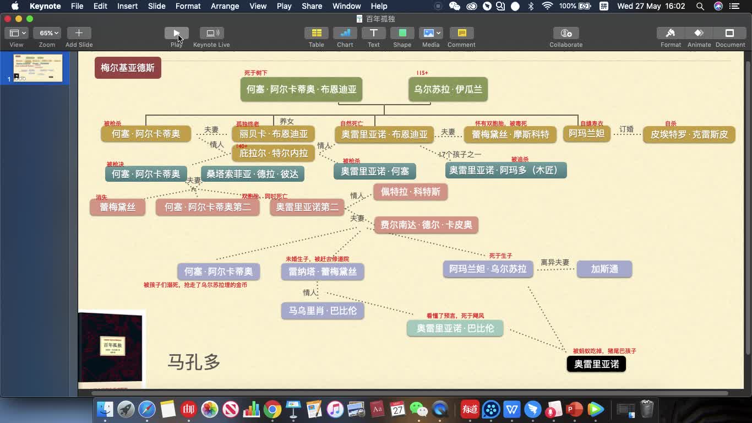Screen dimensions: 752x423
Task: Open Trash in the Dock
Action: 647,409
